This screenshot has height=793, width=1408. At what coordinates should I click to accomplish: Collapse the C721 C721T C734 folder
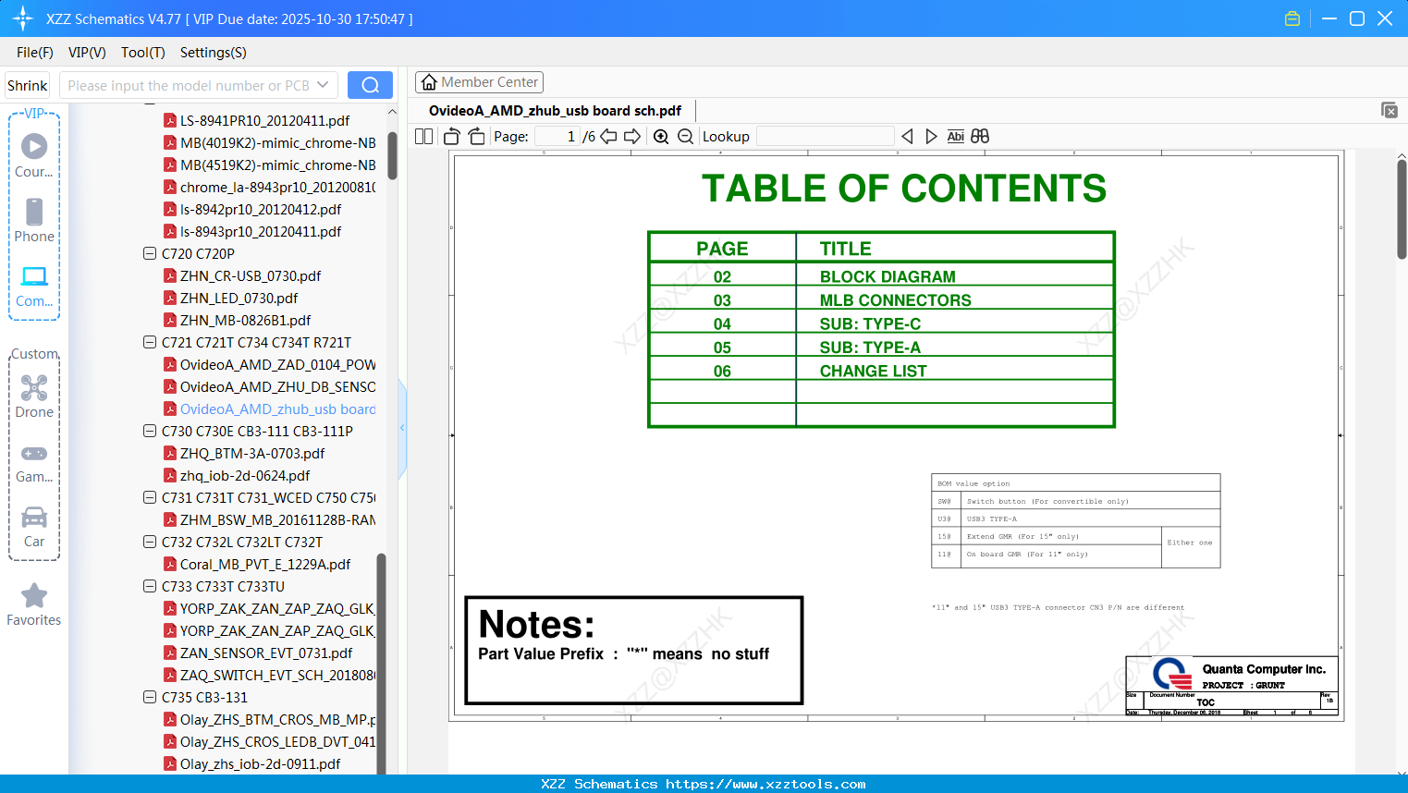click(150, 342)
